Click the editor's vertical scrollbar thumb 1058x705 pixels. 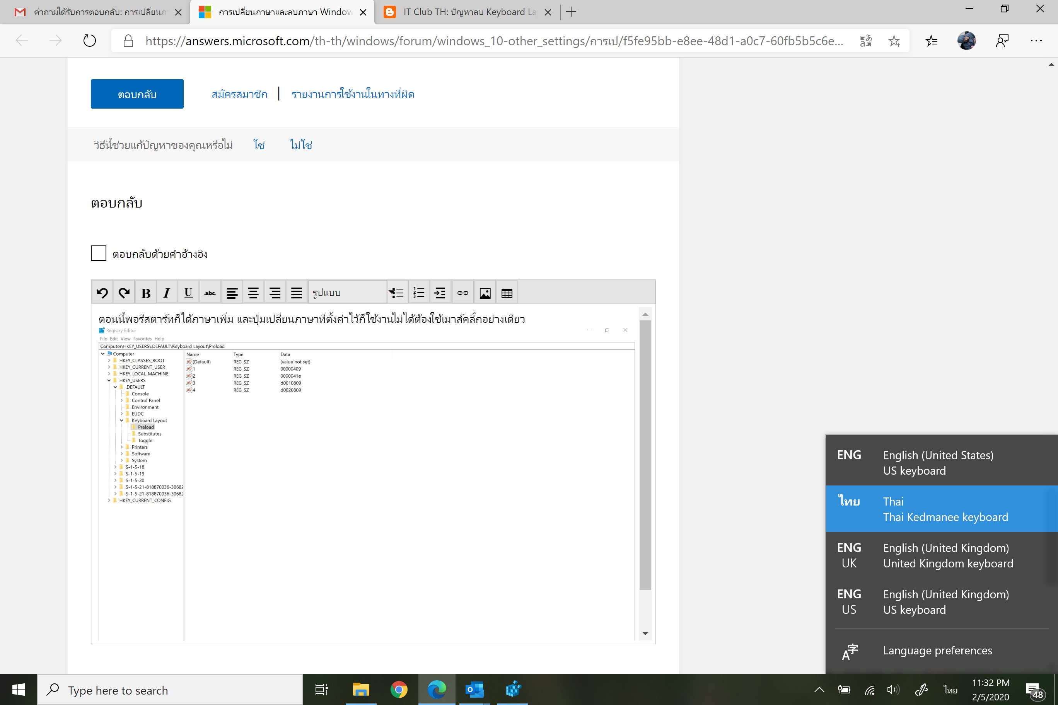click(645, 454)
